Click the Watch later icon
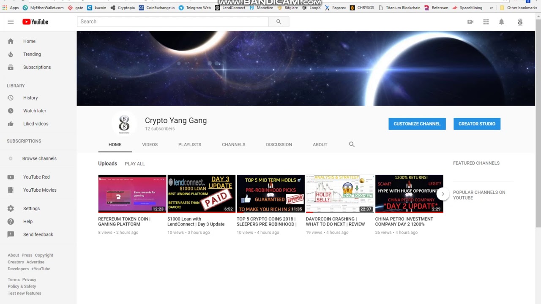This screenshot has width=541, height=304. click(11, 111)
